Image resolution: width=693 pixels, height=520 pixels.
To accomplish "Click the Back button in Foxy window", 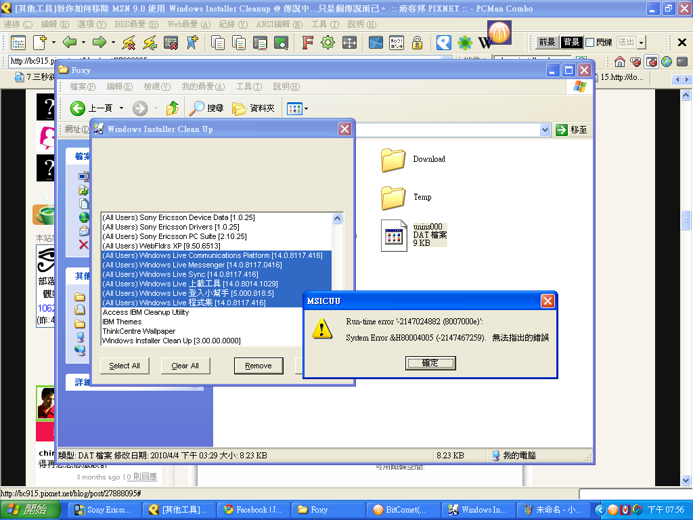I will click(91, 108).
